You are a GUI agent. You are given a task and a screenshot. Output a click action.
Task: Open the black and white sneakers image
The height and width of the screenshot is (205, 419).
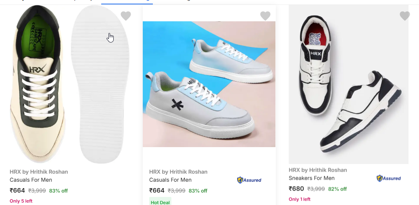pos(348,84)
